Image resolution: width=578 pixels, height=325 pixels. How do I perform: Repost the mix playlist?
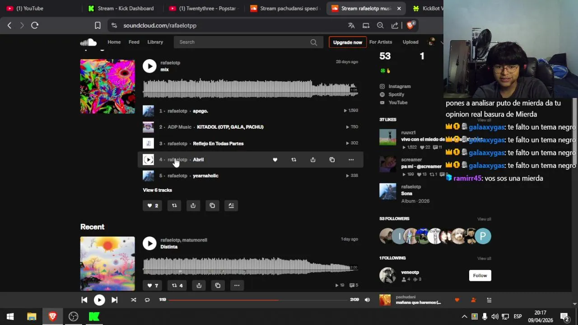point(174,205)
